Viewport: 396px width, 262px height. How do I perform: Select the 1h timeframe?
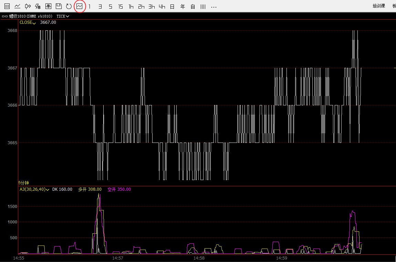(131, 7)
